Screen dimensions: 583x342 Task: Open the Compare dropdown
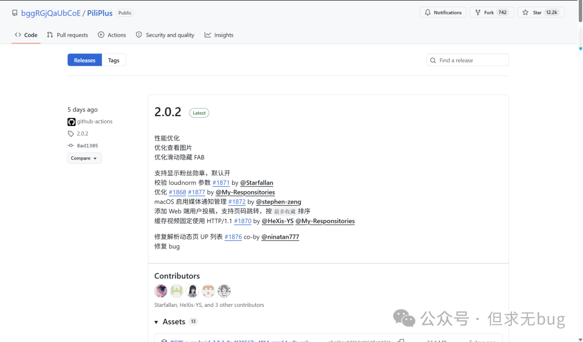pos(84,158)
